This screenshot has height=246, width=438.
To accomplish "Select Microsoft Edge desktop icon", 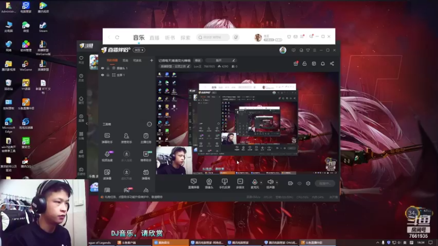I will click(9, 125).
